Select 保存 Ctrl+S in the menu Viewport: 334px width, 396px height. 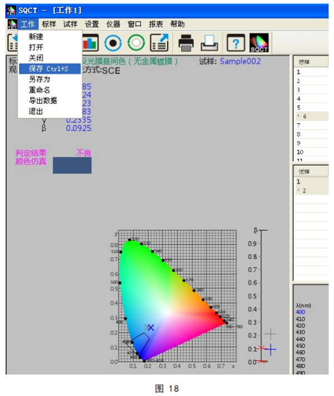tap(49, 68)
